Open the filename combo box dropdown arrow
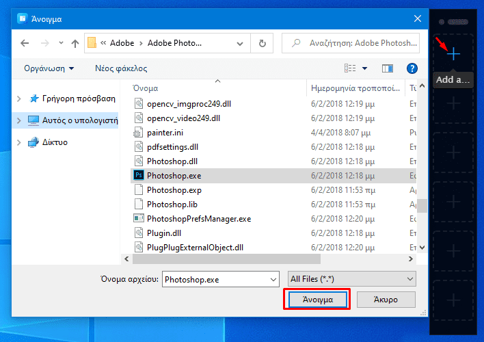 pyautogui.click(x=273, y=280)
